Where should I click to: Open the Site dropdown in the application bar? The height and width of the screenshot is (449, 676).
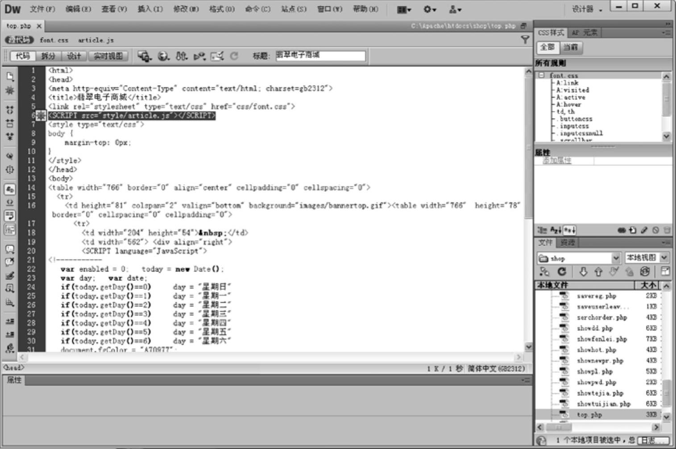456,9
